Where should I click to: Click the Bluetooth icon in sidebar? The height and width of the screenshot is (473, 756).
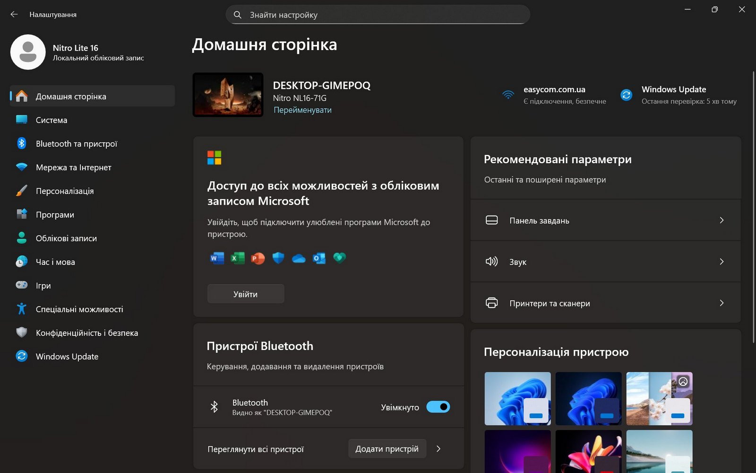click(22, 143)
